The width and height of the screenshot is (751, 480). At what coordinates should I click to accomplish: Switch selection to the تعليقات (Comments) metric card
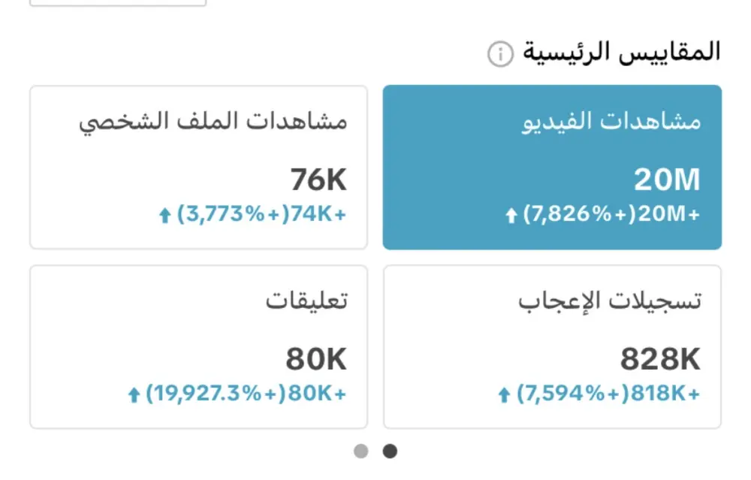[x=199, y=346]
